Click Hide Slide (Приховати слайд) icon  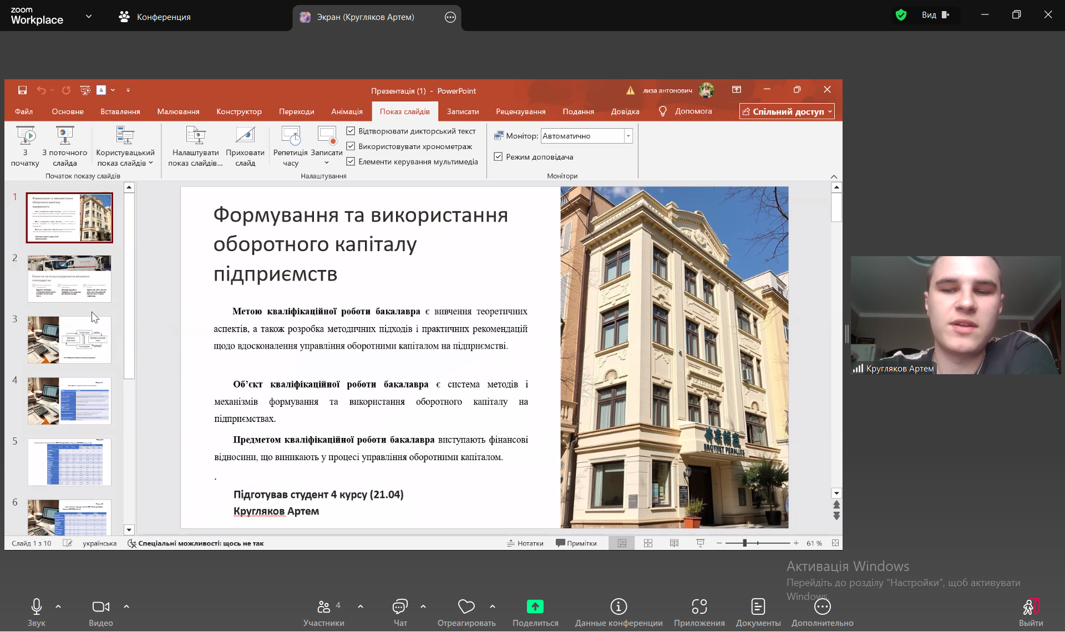tap(245, 136)
